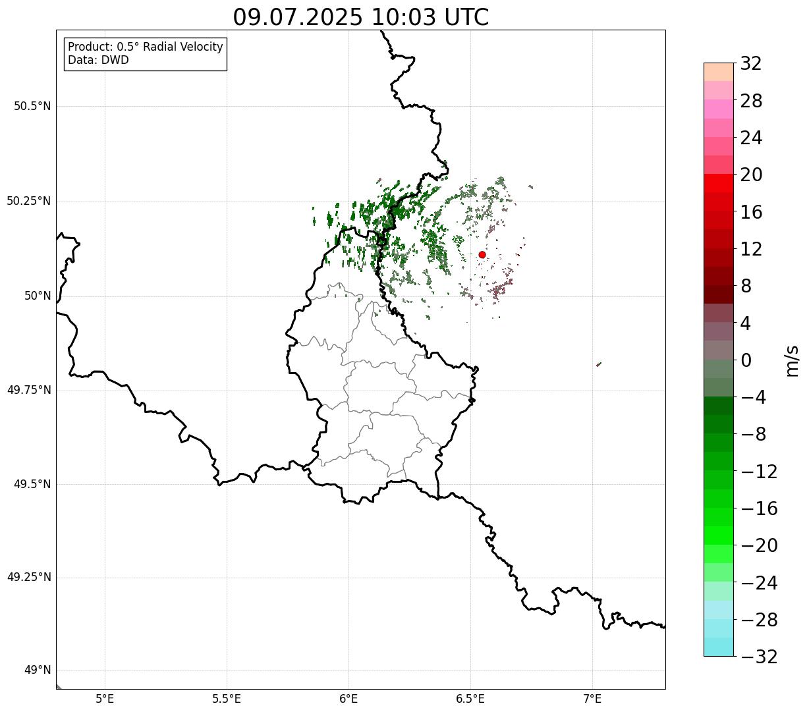807x712 pixels.
Task: Click the bright green colorbar band above −20
Action: click(x=719, y=535)
